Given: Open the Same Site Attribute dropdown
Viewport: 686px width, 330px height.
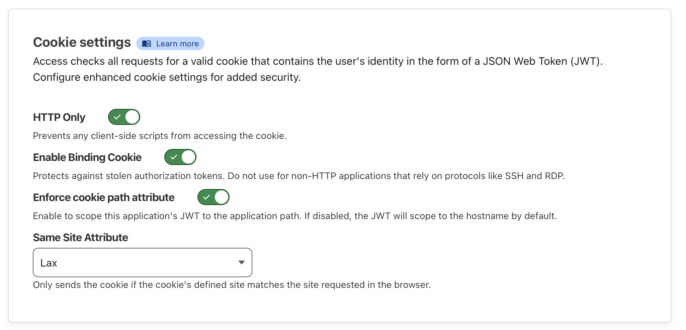Looking at the screenshot, I should point(143,263).
